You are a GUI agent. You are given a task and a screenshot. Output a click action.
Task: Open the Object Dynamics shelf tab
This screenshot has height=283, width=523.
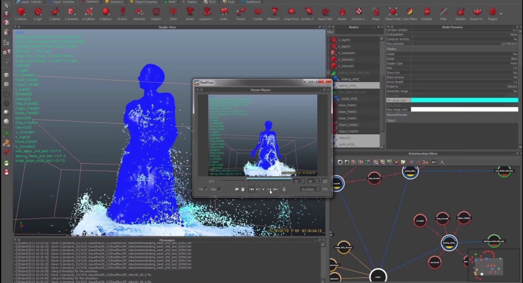pyautogui.click(x=144, y=2)
